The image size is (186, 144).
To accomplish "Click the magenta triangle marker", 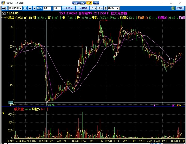I will point(173,105).
